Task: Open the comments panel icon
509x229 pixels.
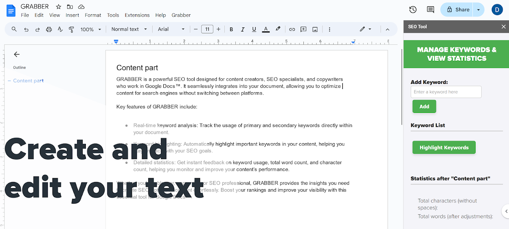Action: click(430, 10)
